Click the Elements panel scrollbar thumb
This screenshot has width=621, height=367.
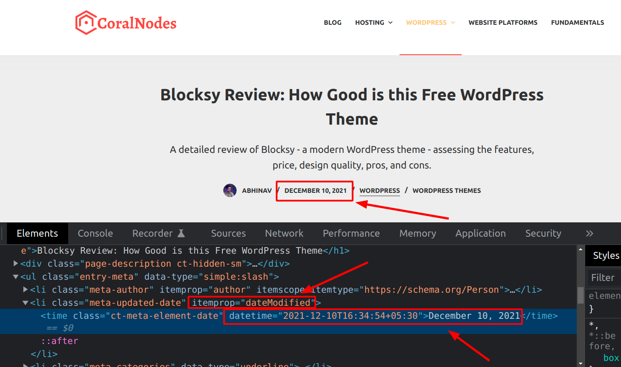pos(581,295)
